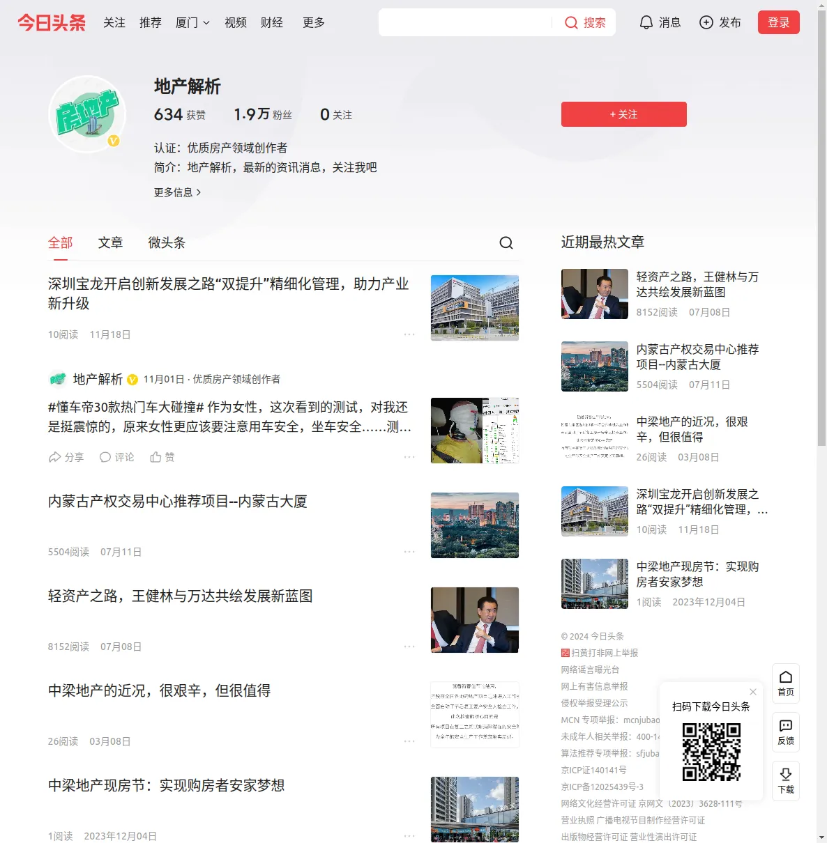
Task: Click the 下载 download icon
Action: (786, 780)
